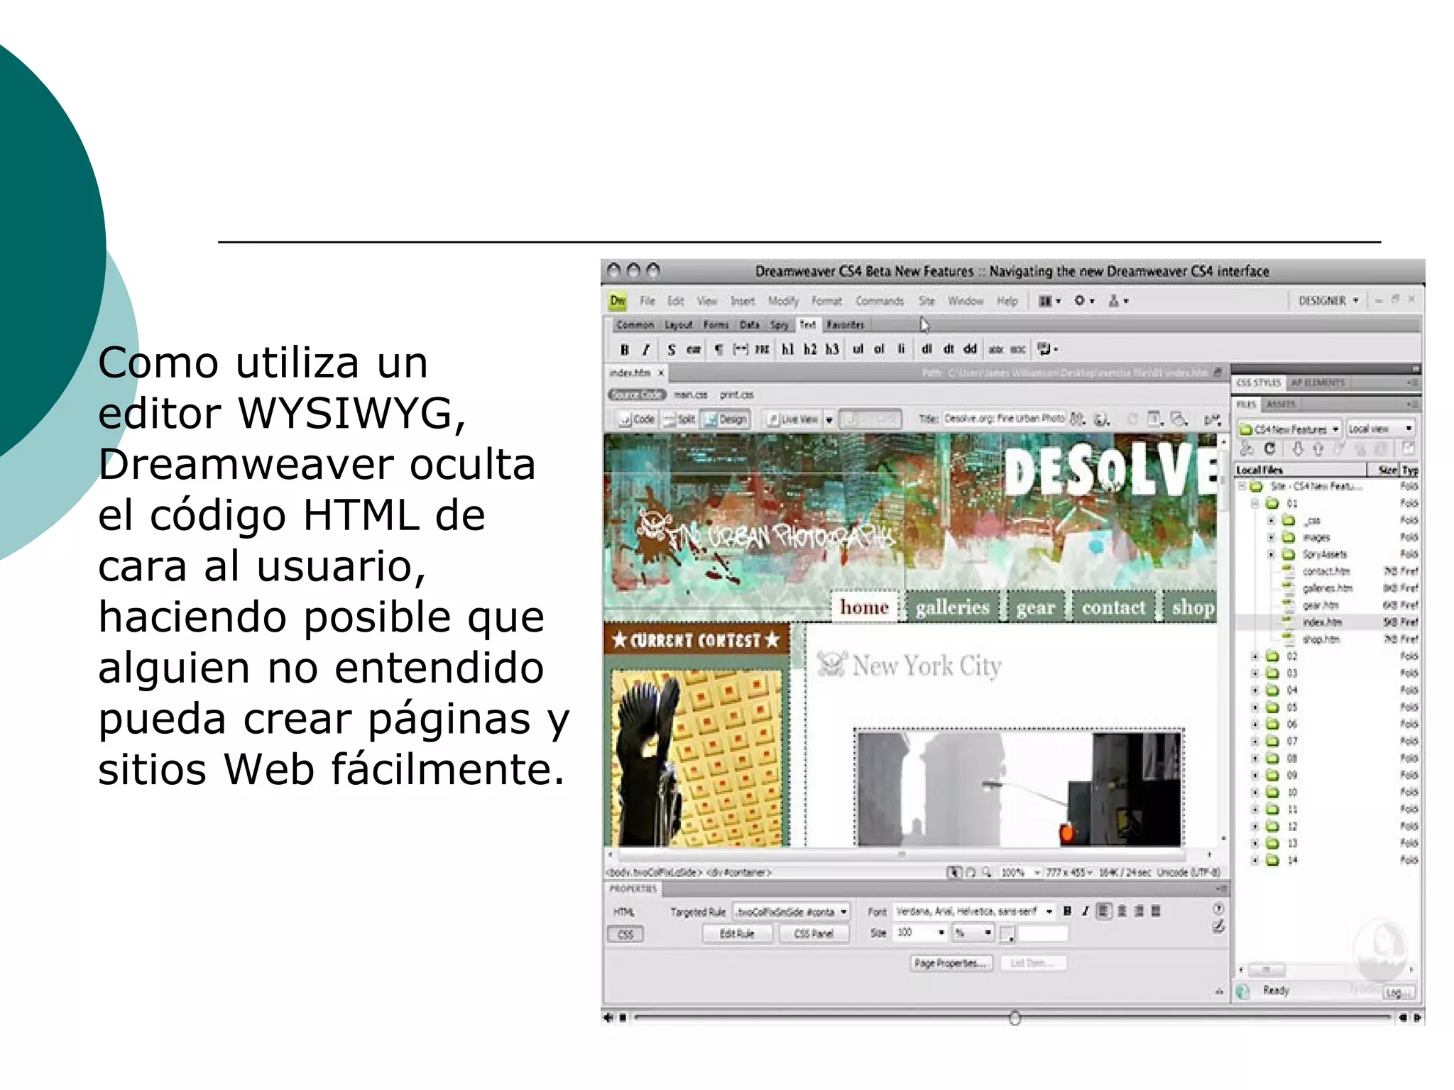This screenshot has width=1454, height=1090.
Task: Align text left in Properties panel
Action: [1104, 911]
